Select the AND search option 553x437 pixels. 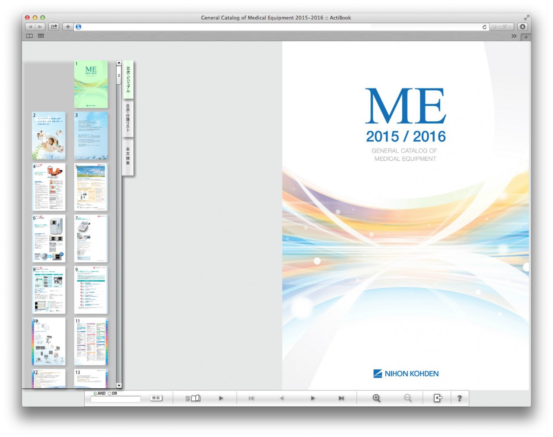(95, 393)
